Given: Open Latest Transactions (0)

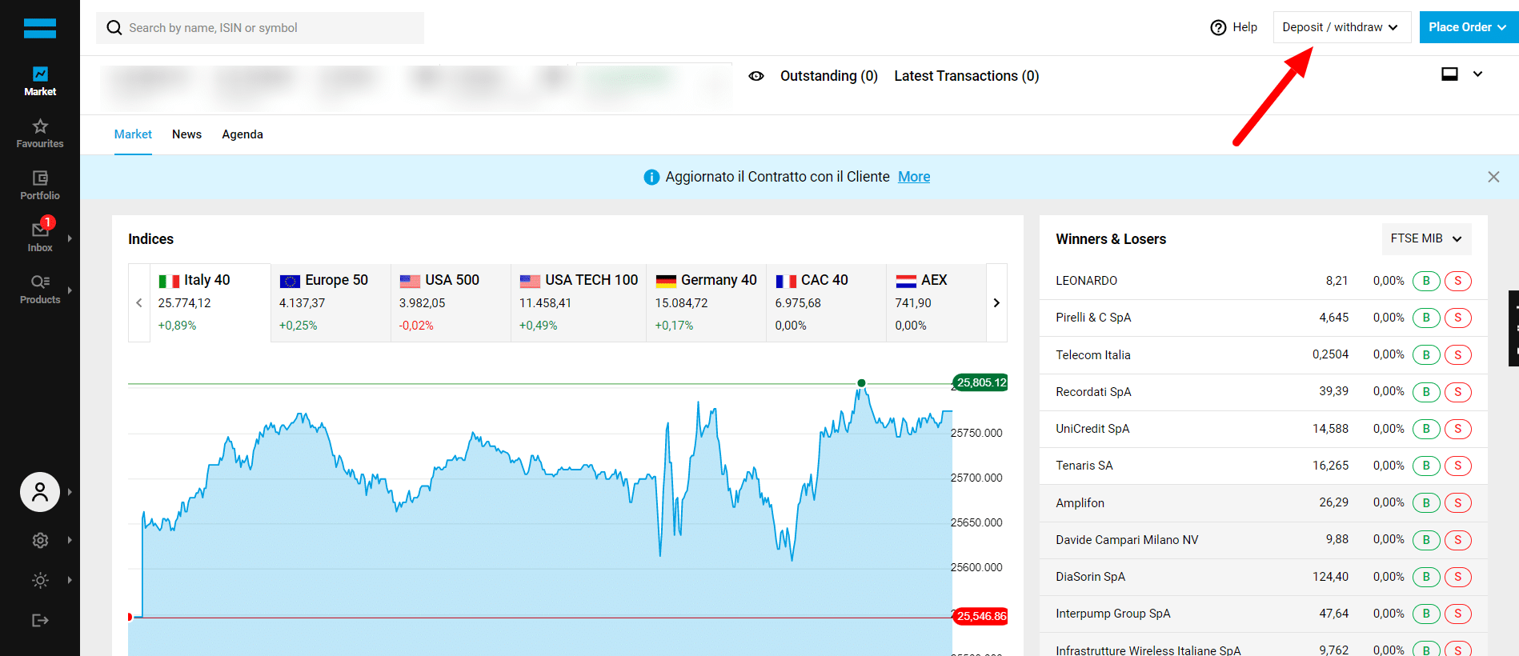Looking at the screenshot, I should pos(966,76).
